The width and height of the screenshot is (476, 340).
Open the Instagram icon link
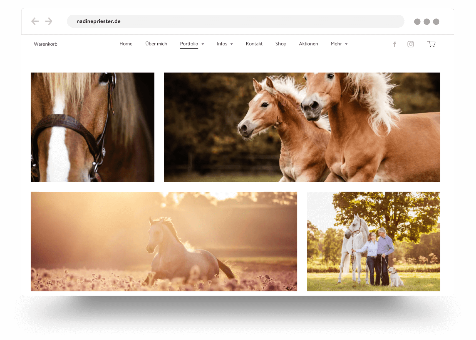tap(411, 44)
